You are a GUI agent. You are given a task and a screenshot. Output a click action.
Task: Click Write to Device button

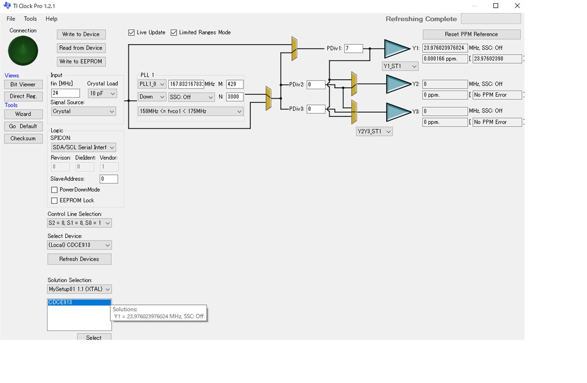[81, 34]
